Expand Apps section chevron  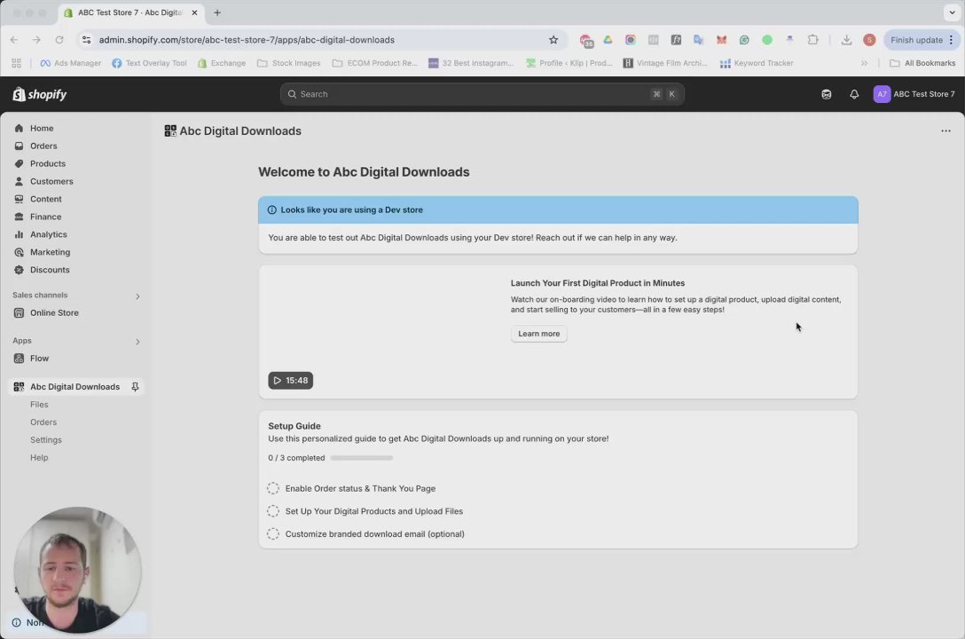[137, 342]
